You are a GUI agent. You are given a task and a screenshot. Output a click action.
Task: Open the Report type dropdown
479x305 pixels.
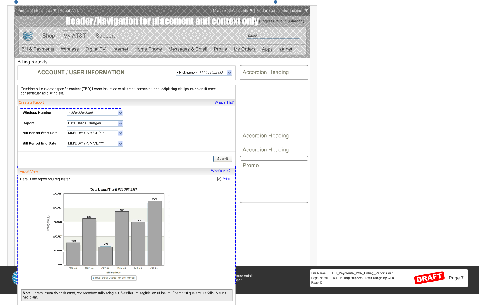[x=120, y=123]
